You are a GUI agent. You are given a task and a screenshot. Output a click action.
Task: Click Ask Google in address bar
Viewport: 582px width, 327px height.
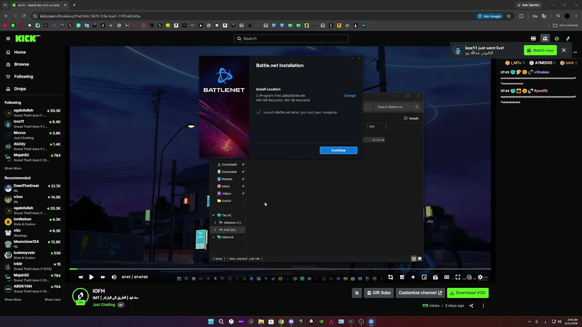coord(489,16)
